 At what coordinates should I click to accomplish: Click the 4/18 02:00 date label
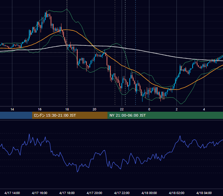click(176, 193)
